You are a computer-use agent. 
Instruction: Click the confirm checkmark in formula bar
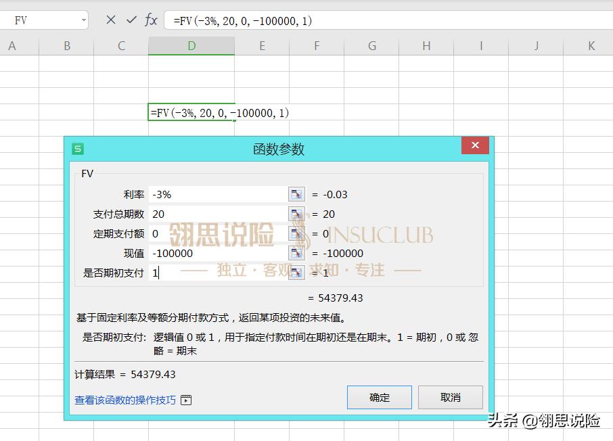pyautogui.click(x=131, y=20)
